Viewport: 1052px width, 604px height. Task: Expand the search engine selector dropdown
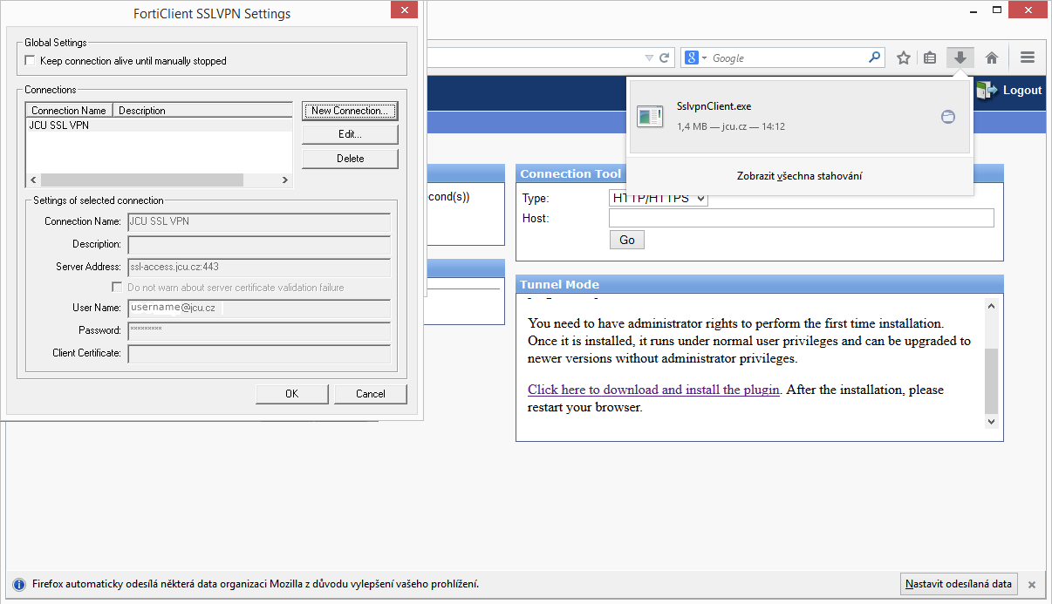pos(704,58)
